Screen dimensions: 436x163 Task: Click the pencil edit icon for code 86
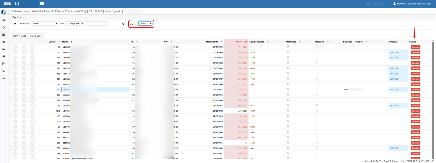point(24,52)
